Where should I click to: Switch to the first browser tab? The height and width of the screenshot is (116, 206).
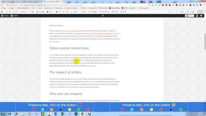pos(11,2)
